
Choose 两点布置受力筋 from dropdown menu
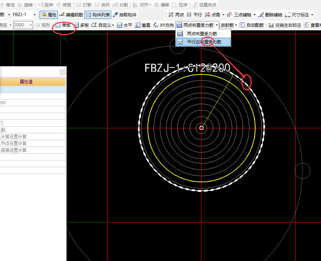click(203, 34)
